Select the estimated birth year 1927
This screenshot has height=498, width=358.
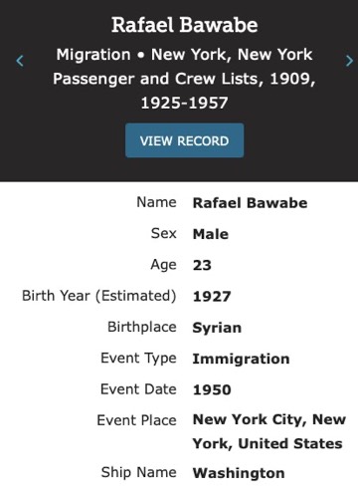pyautogui.click(x=212, y=297)
